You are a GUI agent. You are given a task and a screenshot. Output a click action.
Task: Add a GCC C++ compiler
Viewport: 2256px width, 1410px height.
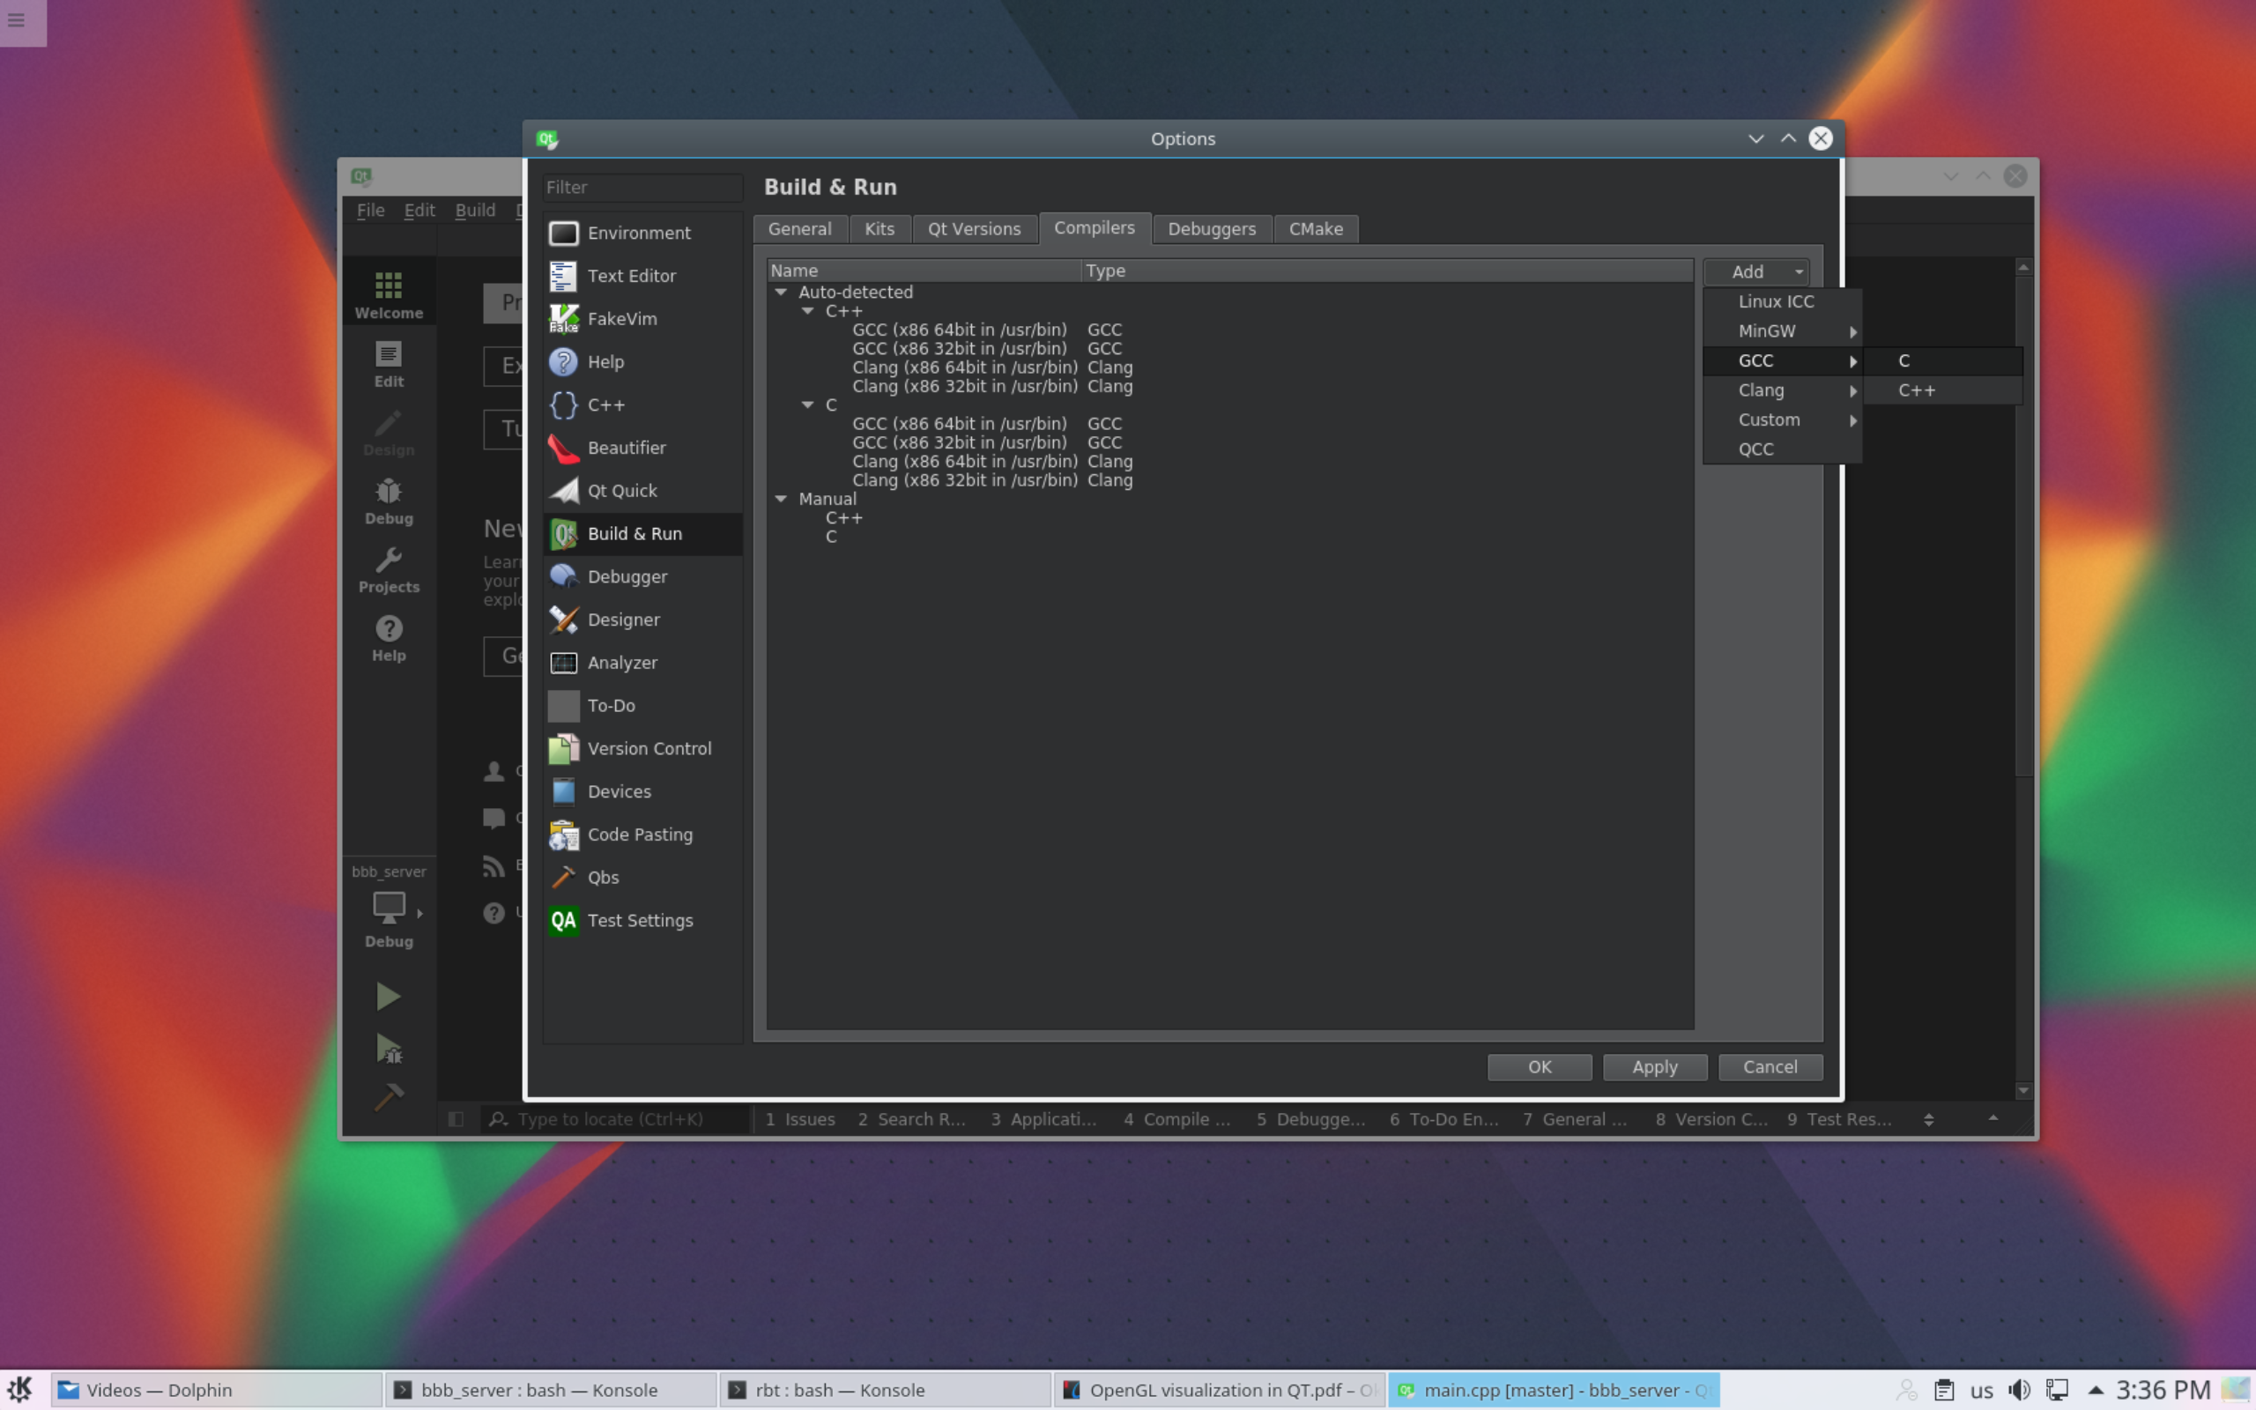tap(1943, 390)
